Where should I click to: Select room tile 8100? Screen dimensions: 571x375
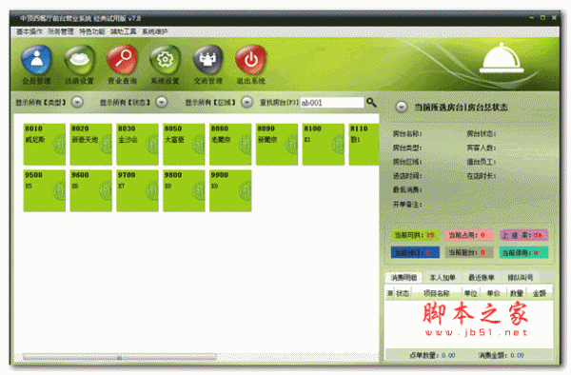tap(324, 145)
